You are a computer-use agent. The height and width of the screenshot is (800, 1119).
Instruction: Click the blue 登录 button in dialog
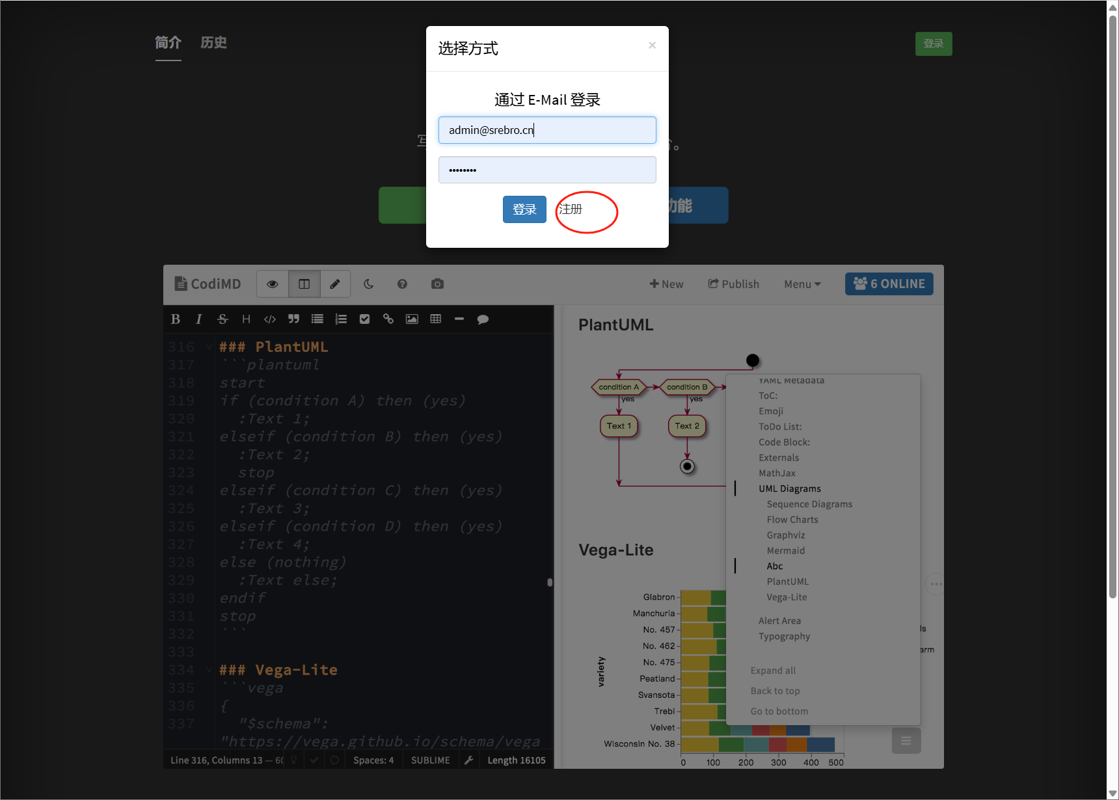524,209
